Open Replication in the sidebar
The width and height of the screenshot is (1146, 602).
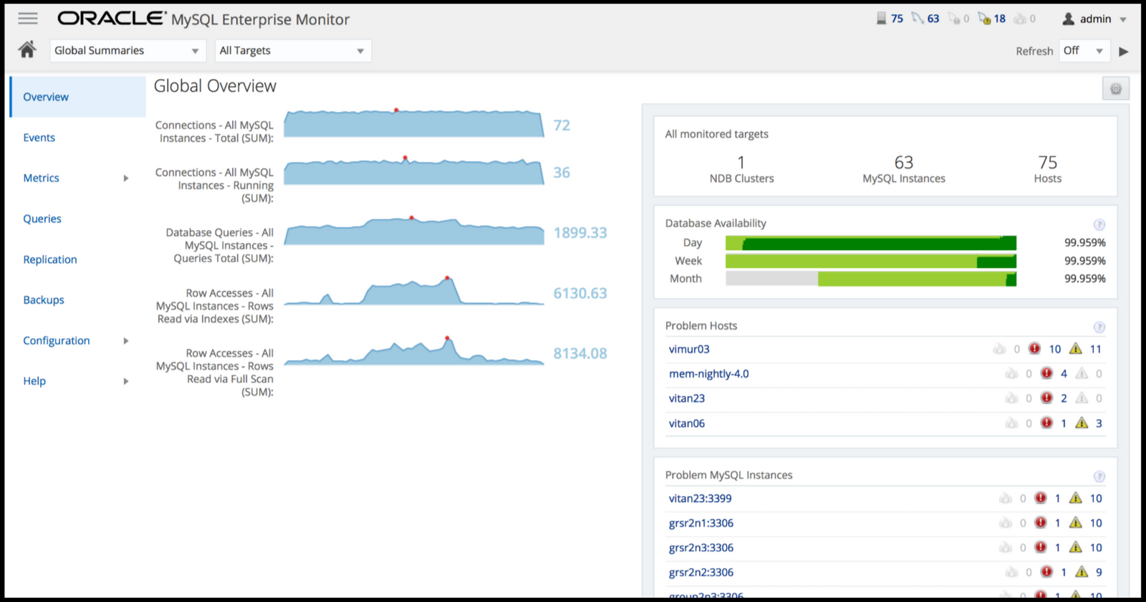50,259
